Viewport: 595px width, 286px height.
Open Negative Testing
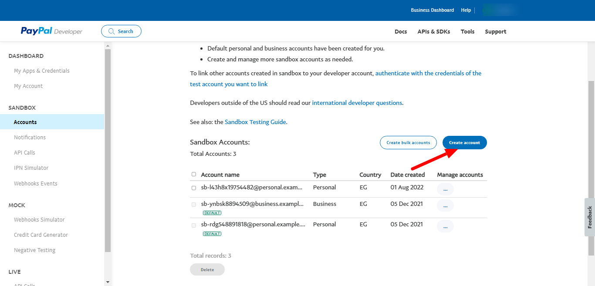point(35,250)
